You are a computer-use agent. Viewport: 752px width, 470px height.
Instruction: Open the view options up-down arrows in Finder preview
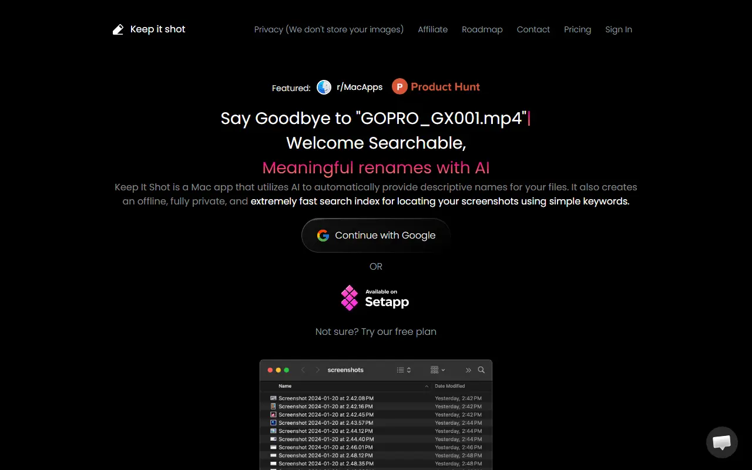(x=409, y=370)
